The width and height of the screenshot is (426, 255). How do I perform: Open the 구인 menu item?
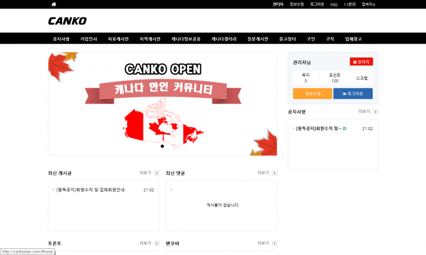[x=311, y=39]
